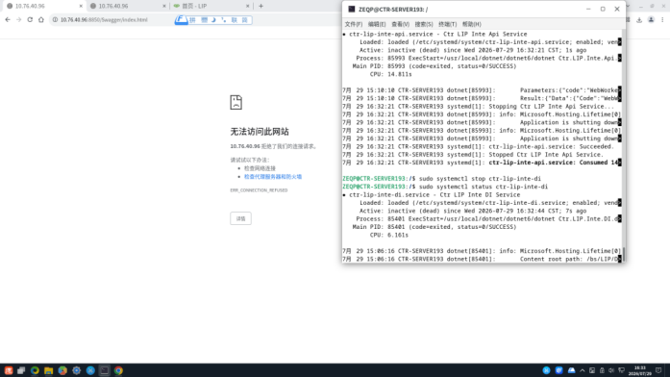Open the browser profile icon
The image size is (670, 377).
tap(651, 19)
